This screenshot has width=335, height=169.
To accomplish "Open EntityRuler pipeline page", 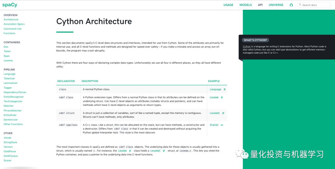I will (x=10, y=115).
